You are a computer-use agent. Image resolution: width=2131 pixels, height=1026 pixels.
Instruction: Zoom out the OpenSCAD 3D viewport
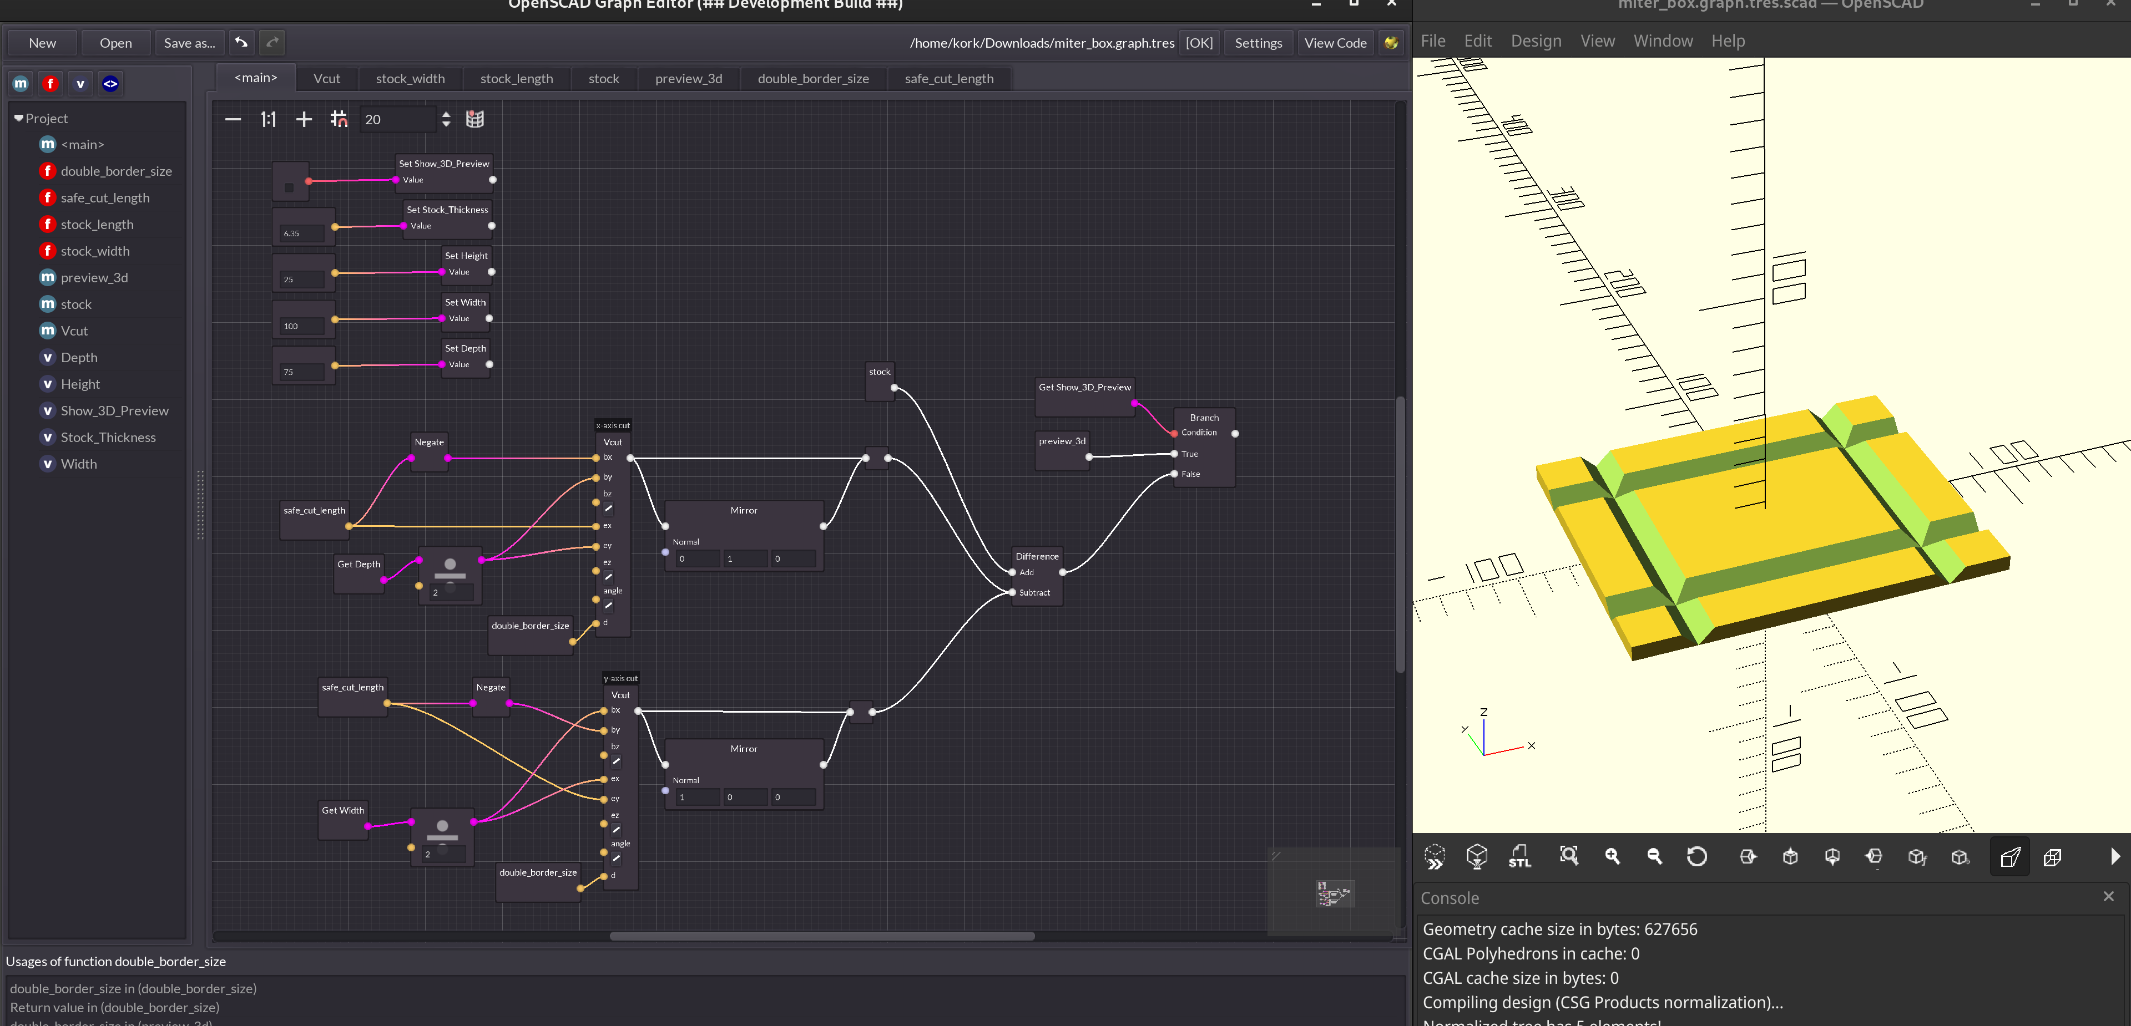coord(1654,856)
